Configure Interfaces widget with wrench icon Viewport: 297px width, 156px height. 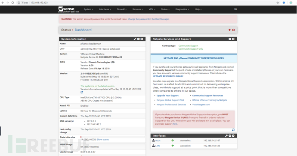[226, 135]
